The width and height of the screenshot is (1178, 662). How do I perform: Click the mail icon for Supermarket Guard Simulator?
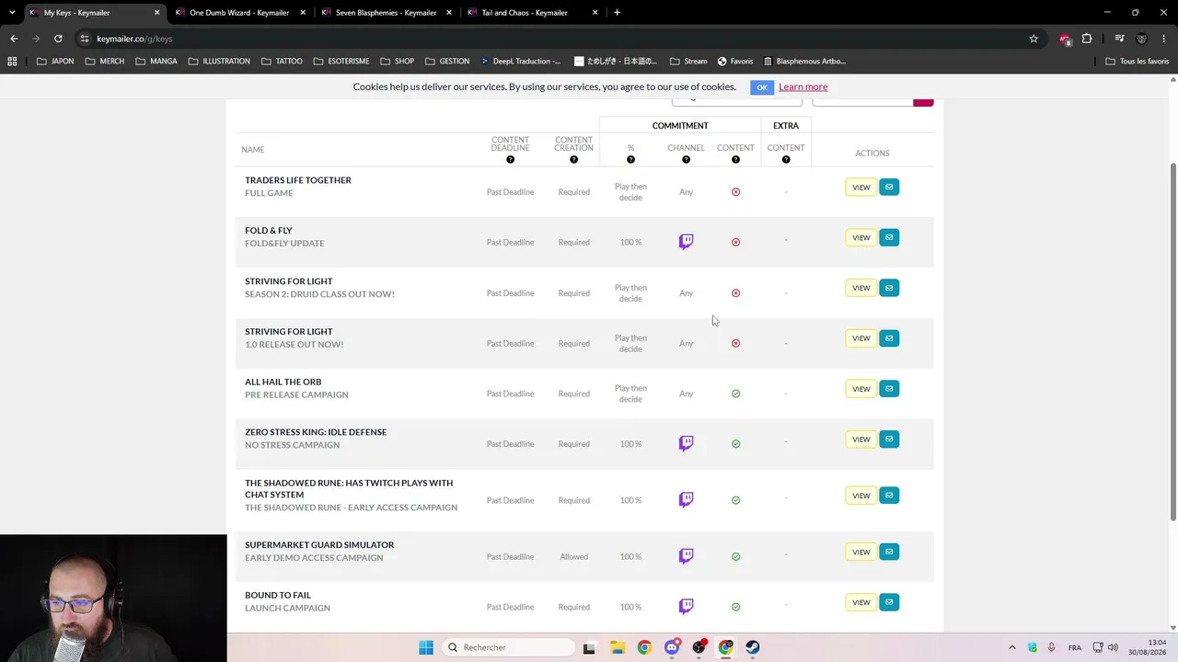[889, 552]
